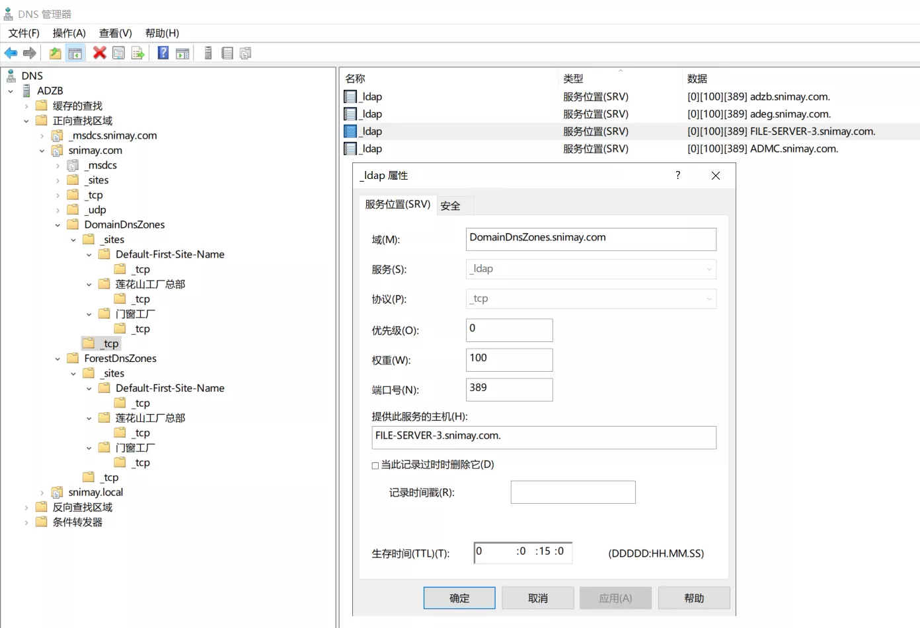This screenshot has height=628, width=920.
Task: Click the Up one level folder icon
Action: pos(56,53)
